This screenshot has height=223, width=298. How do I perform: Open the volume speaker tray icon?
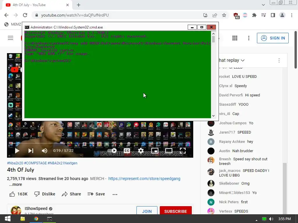pos(271,219)
